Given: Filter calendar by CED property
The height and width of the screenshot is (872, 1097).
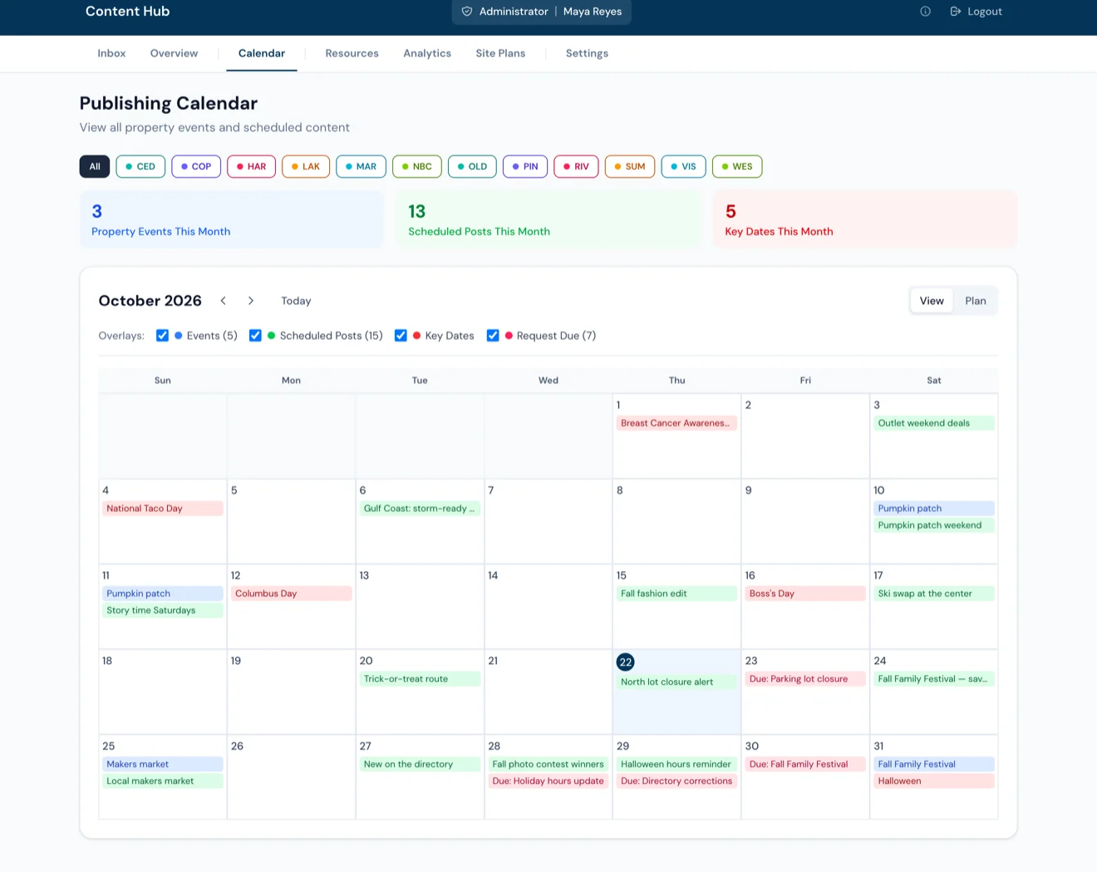Looking at the screenshot, I should point(140,166).
